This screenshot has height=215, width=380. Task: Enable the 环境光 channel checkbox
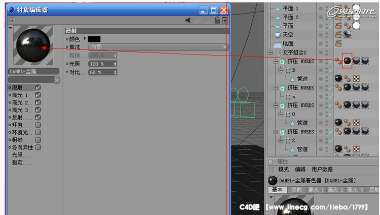pos(38,132)
